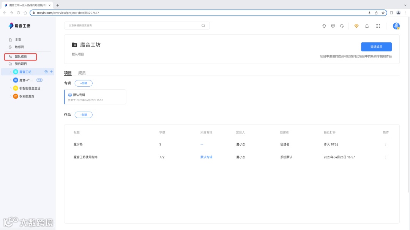Expand the 魔音工坊 project tree
The image size is (410, 230).
point(11,72)
